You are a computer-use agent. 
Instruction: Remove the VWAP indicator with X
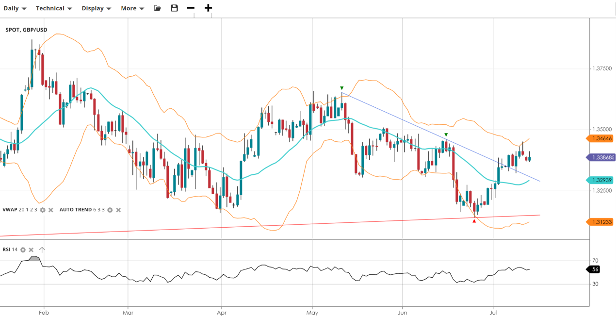51,210
